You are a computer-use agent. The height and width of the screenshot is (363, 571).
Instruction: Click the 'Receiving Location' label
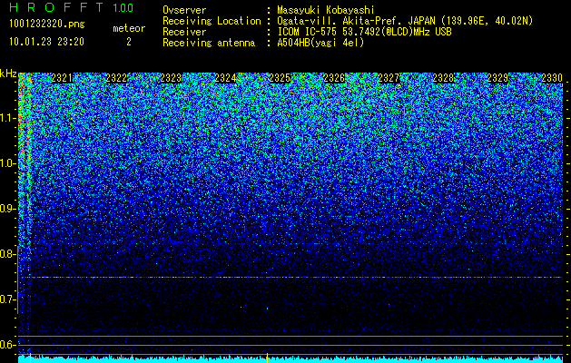point(212,21)
